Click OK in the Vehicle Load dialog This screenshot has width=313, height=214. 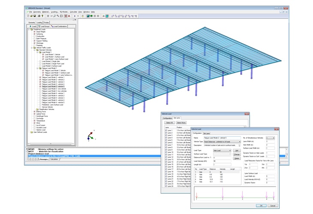point(261,205)
